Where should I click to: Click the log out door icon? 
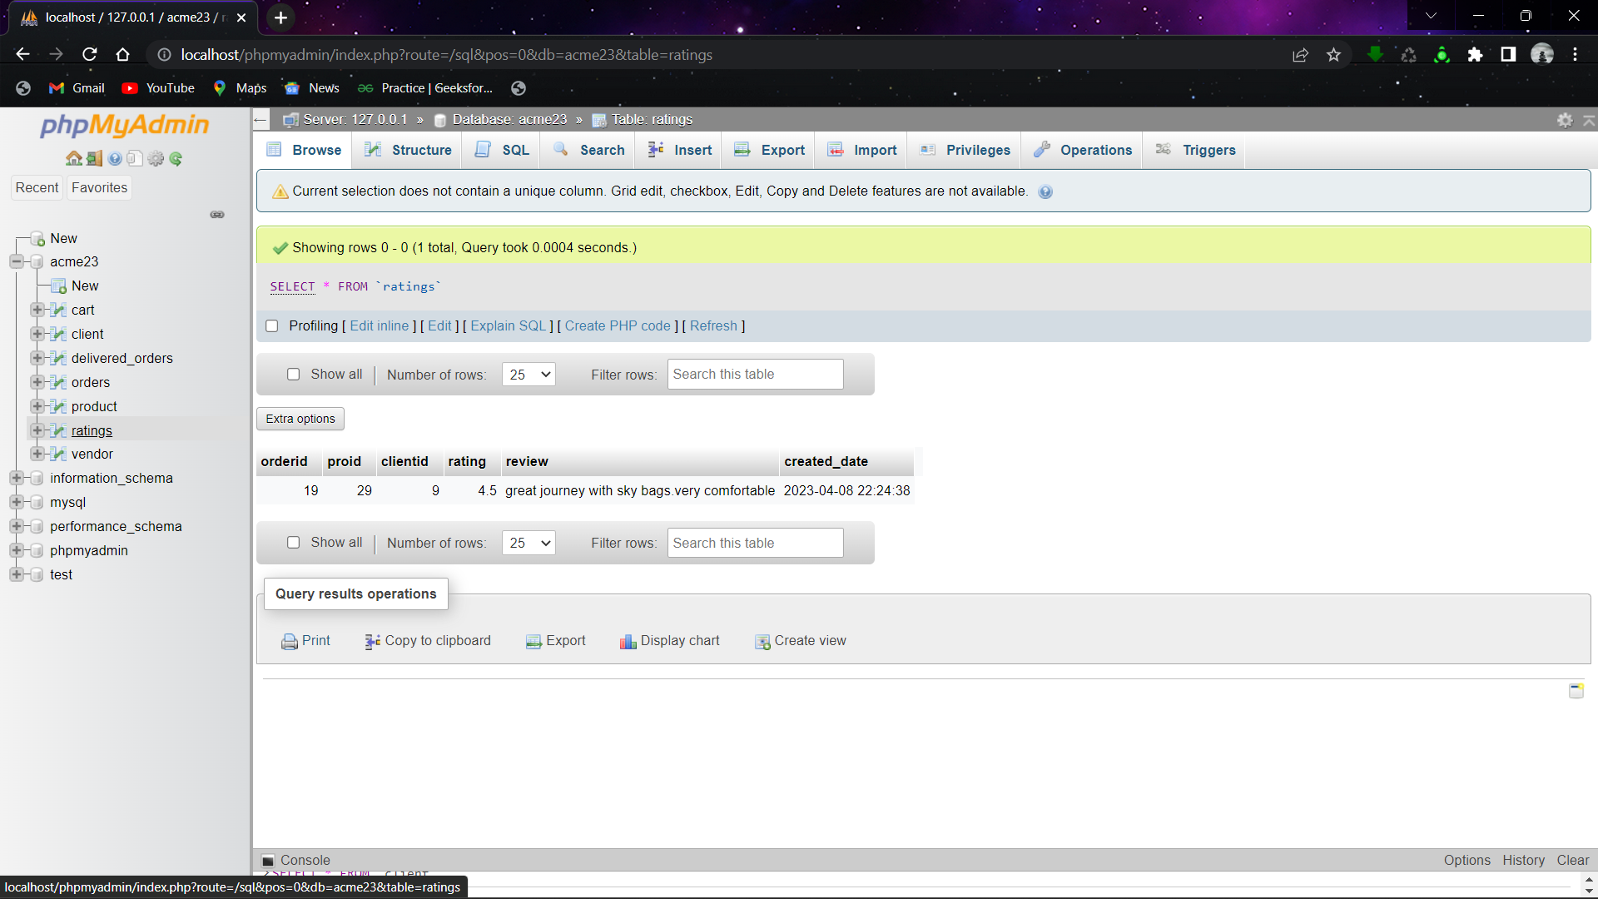pyautogui.click(x=95, y=159)
